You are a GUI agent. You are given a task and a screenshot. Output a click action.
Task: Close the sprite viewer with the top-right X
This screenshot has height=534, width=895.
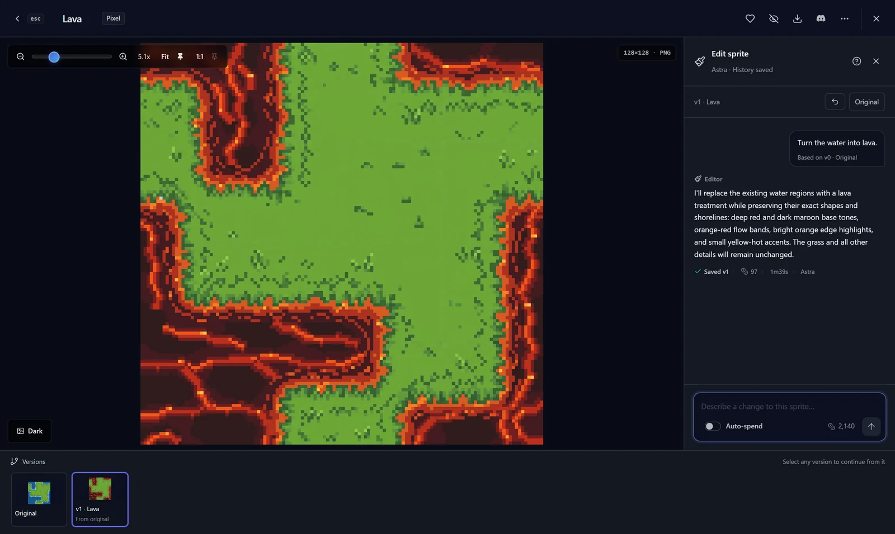point(876,18)
